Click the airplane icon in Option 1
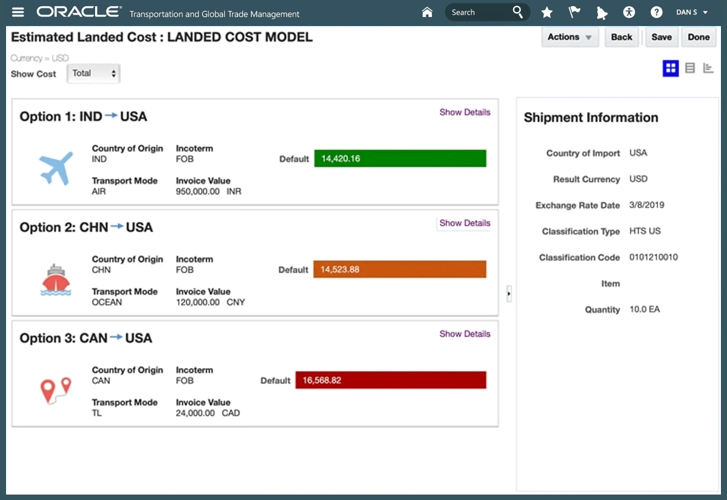The height and width of the screenshot is (500, 727). click(x=56, y=168)
